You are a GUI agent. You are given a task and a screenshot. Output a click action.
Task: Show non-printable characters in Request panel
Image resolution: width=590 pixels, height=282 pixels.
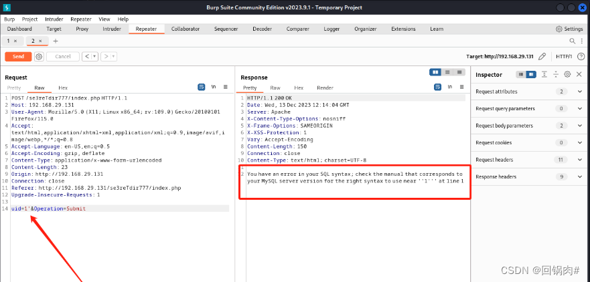[214, 87]
